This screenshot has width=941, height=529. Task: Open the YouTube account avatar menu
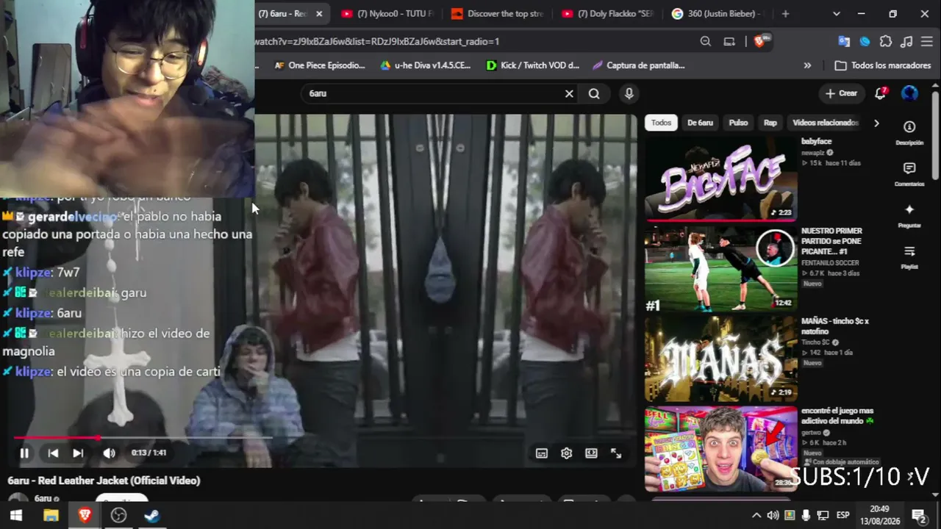pos(910,93)
